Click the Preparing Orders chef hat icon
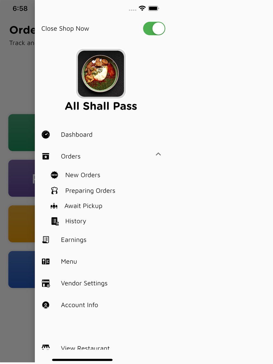The image size is (273, 364). click(54, 190)
